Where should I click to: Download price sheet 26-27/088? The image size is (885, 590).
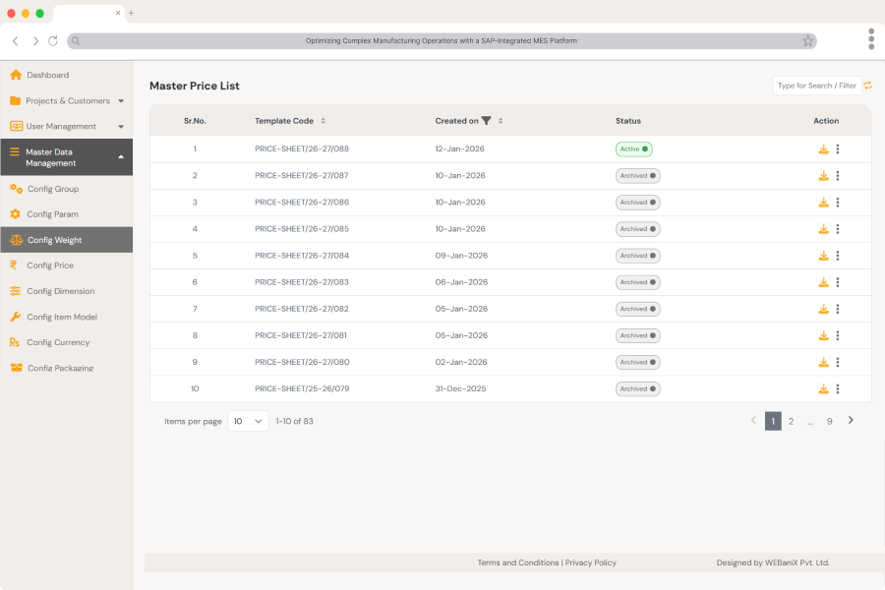pos(823,149)
